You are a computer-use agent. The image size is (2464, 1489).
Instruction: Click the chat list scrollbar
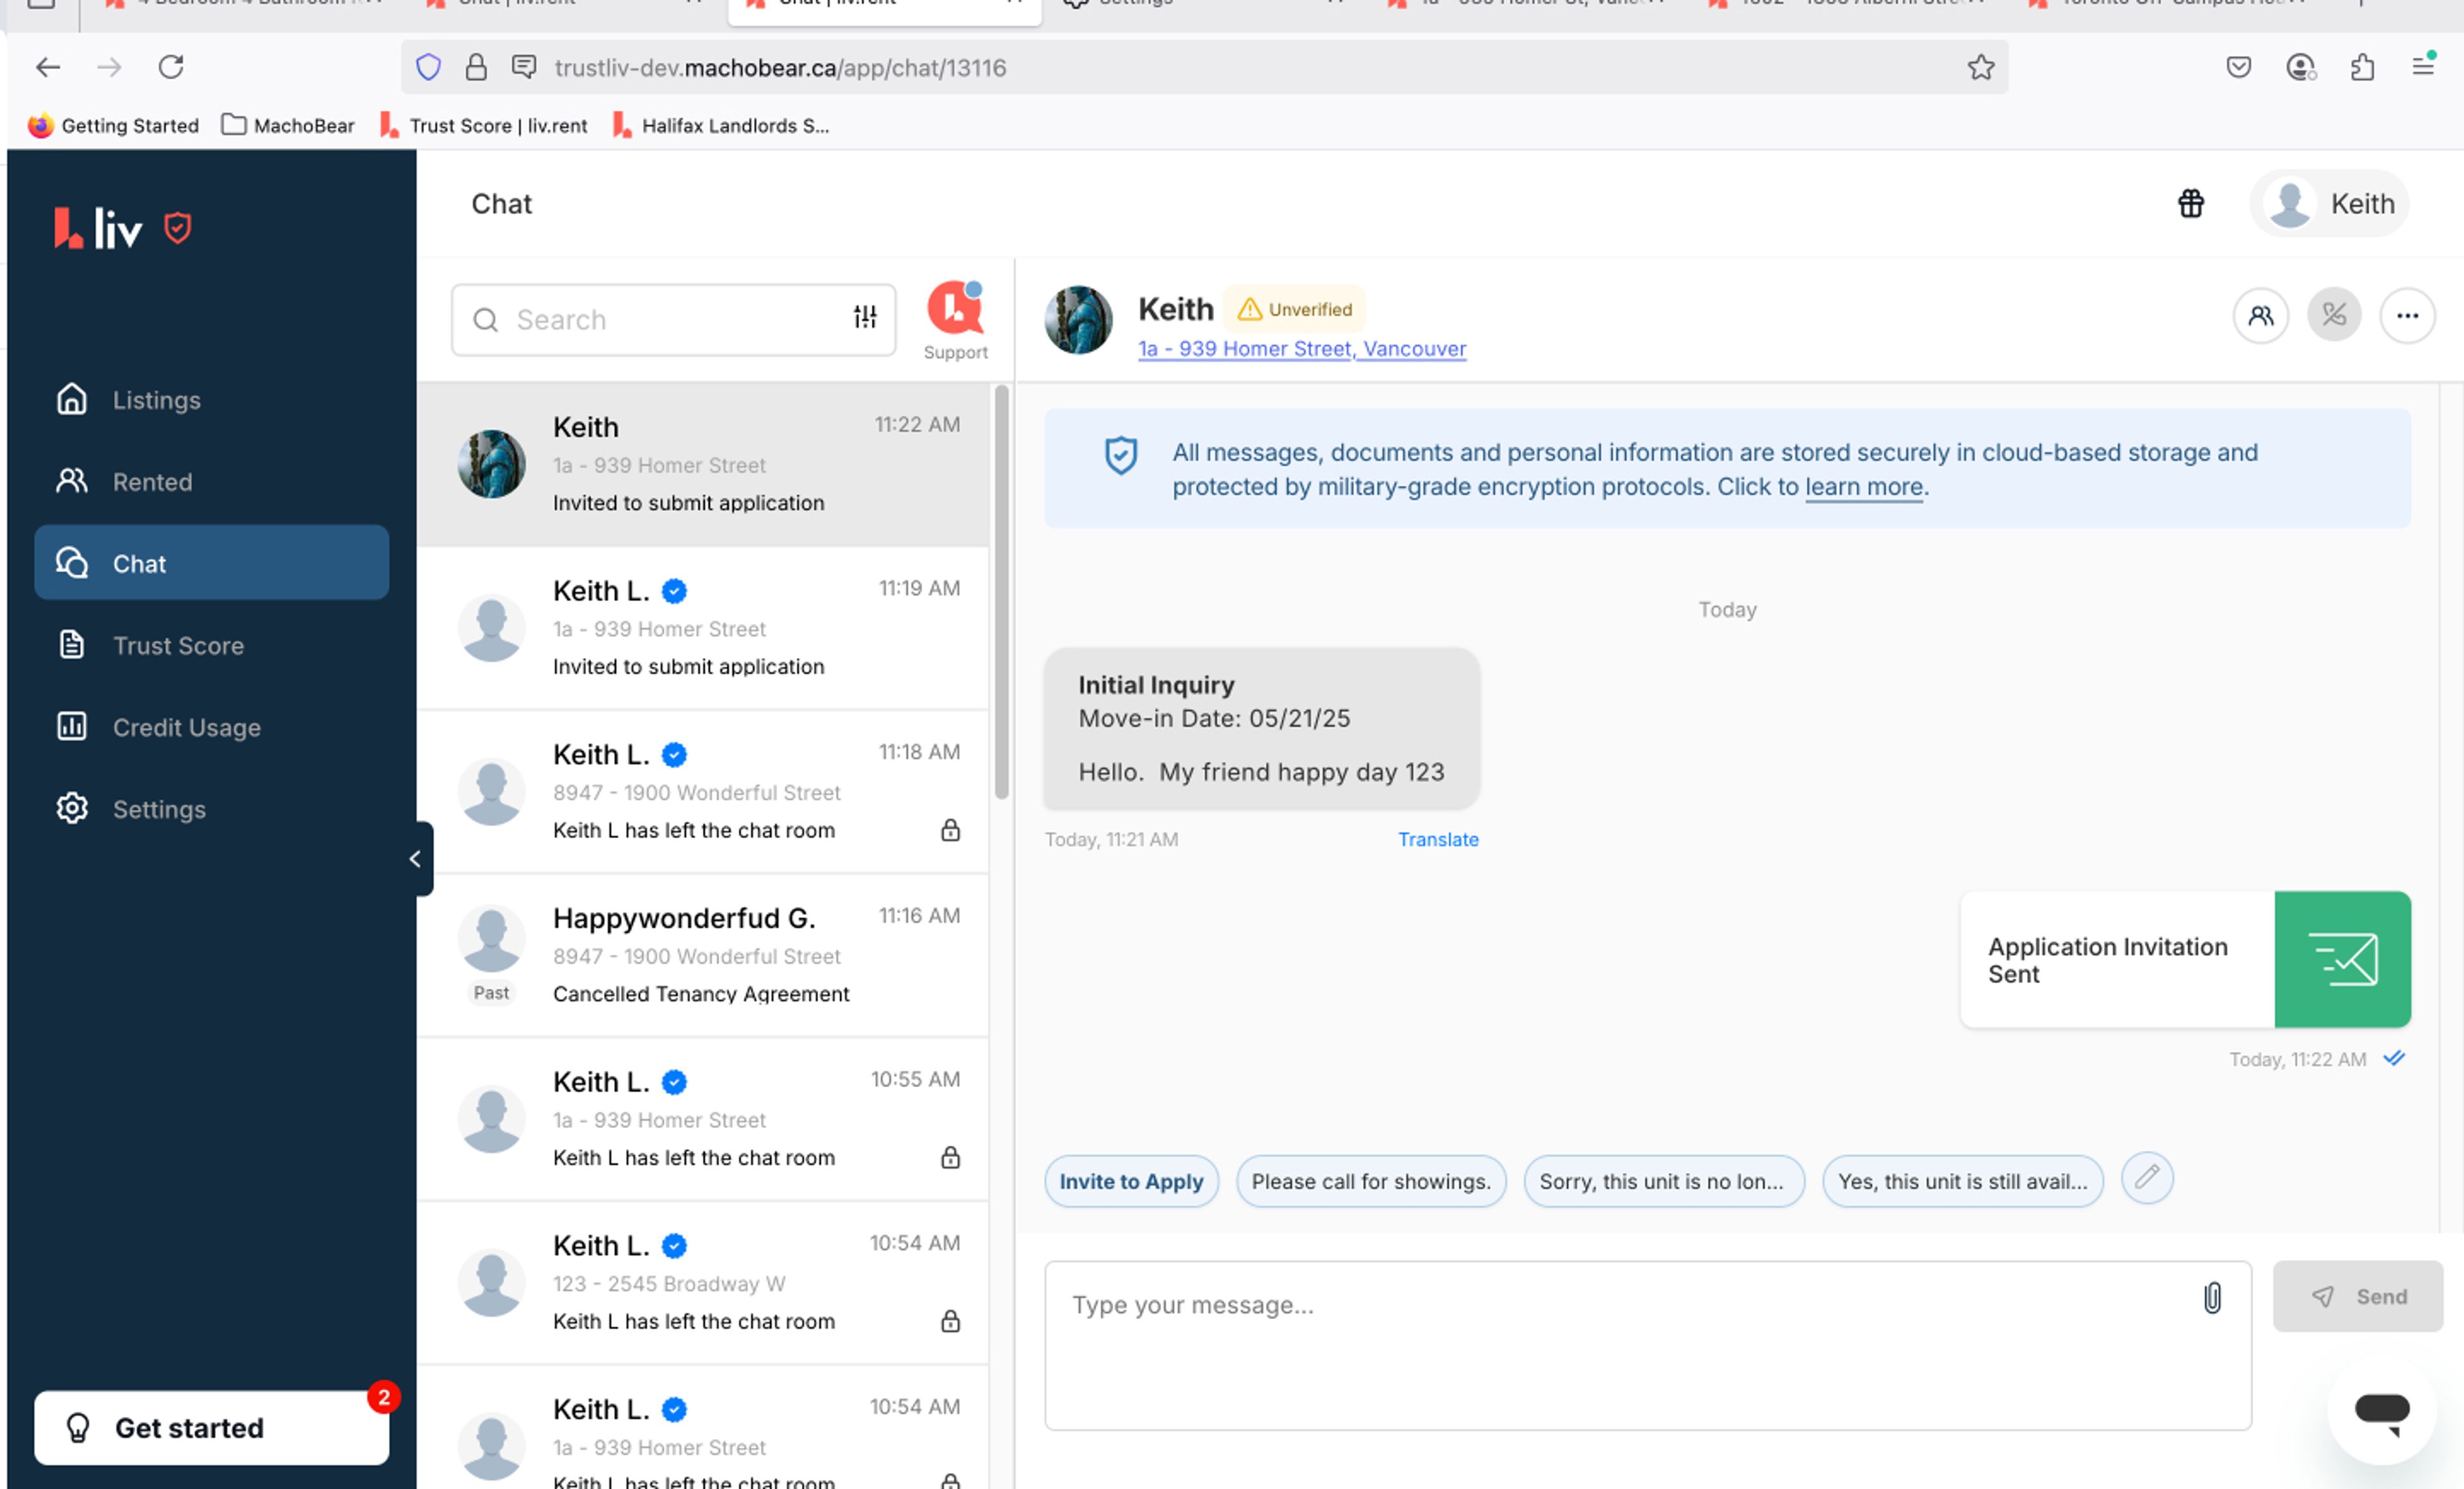(x=1001, y=592)
